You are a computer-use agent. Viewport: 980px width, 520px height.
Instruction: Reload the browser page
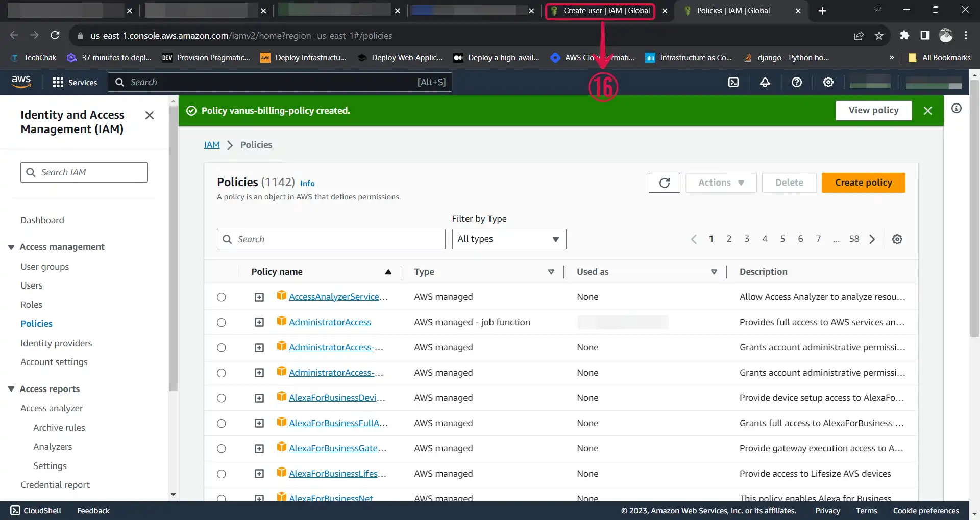[55, 35]
